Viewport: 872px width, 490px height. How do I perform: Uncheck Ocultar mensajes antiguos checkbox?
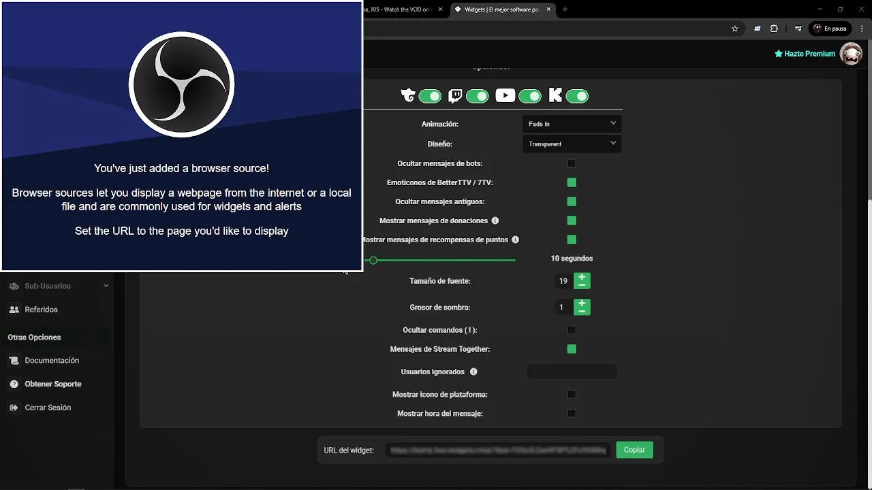tap(572, 201)
